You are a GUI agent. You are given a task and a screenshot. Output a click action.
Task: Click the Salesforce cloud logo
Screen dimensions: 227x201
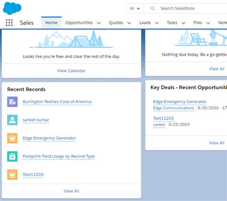coord(12,8)
